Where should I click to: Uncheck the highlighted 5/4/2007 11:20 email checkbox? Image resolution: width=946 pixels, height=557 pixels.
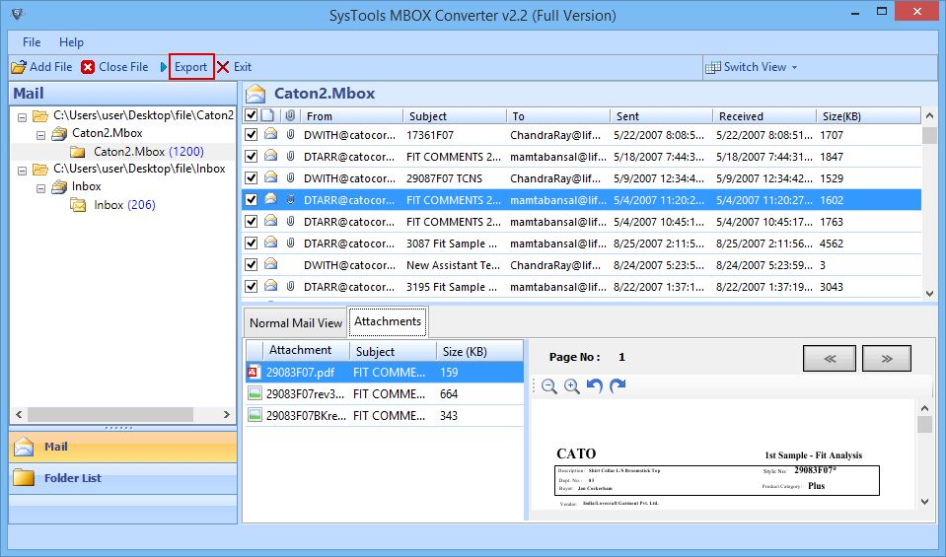coord(252,199)
